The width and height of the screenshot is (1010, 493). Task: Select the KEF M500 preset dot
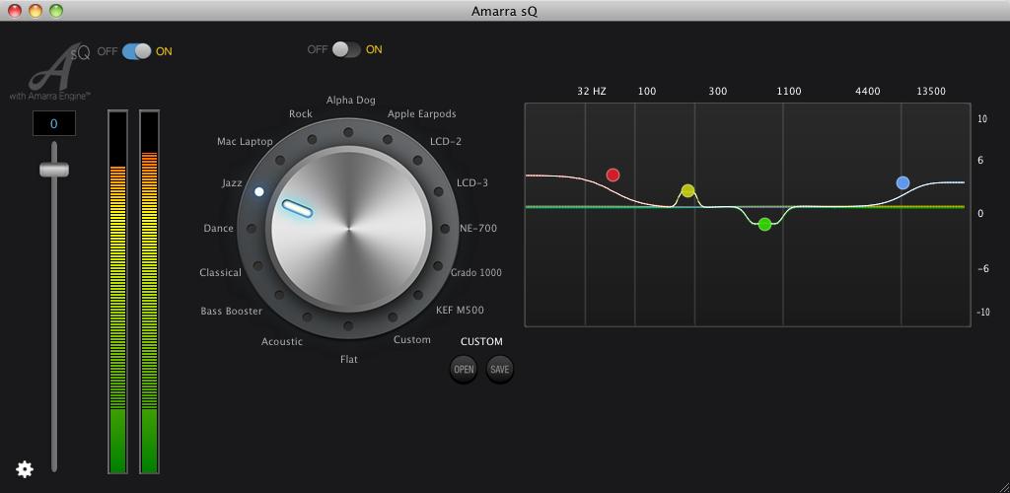[417, 296]
